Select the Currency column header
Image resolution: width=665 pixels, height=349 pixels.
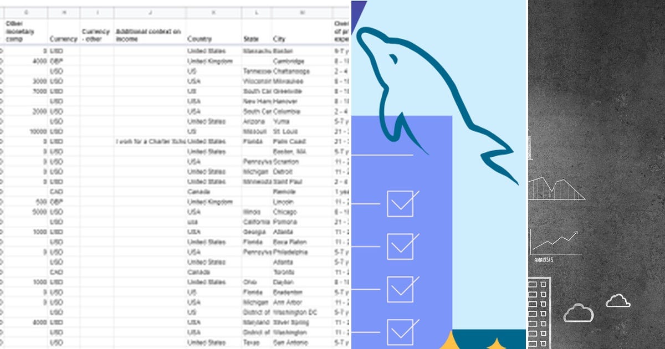point(63,40)
